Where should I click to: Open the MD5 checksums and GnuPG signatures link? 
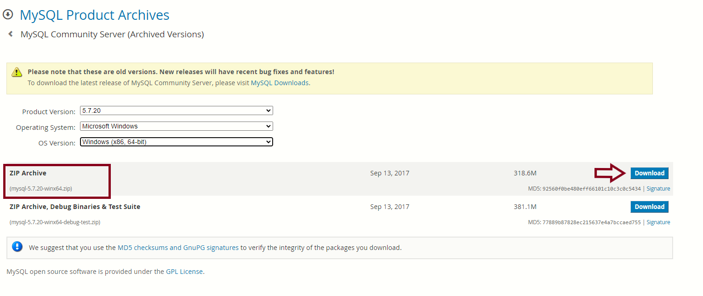point(178,248)
